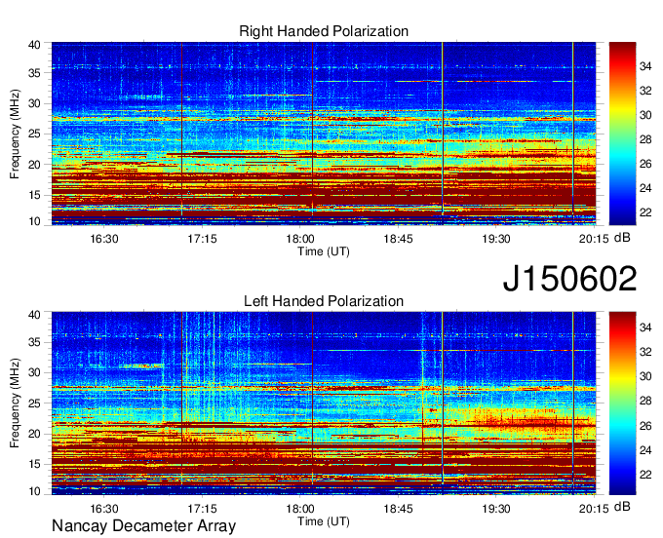Image resolution: width=663 pixels, height=538 pixels.
Task: Click the 16:30 time tick of Right Handed plot
Action: point(104,239)
